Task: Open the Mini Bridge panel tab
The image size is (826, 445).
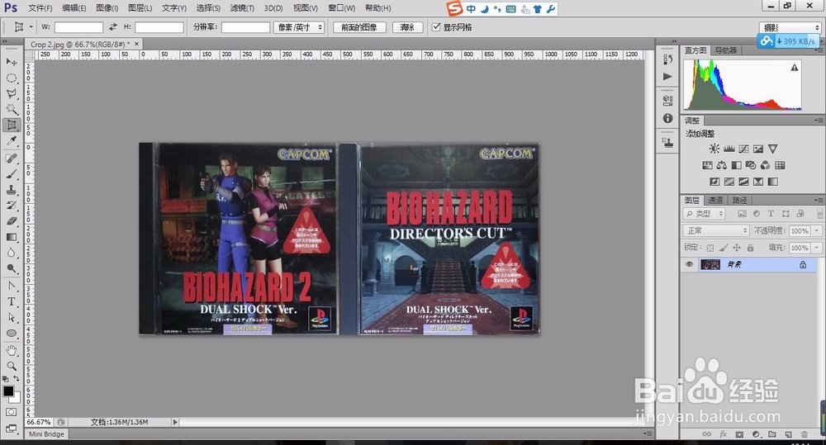Action: coord(46,434)
